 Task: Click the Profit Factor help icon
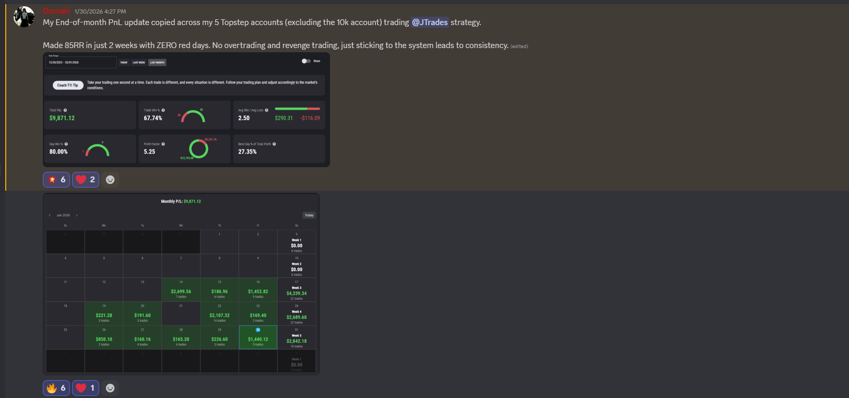(x=163, y=144)
